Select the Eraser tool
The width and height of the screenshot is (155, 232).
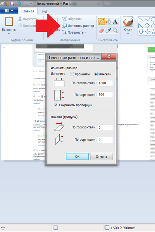(102, 31)
